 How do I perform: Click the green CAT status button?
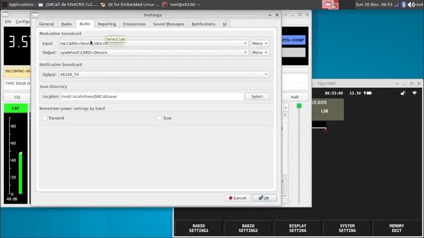pos(16,108)
